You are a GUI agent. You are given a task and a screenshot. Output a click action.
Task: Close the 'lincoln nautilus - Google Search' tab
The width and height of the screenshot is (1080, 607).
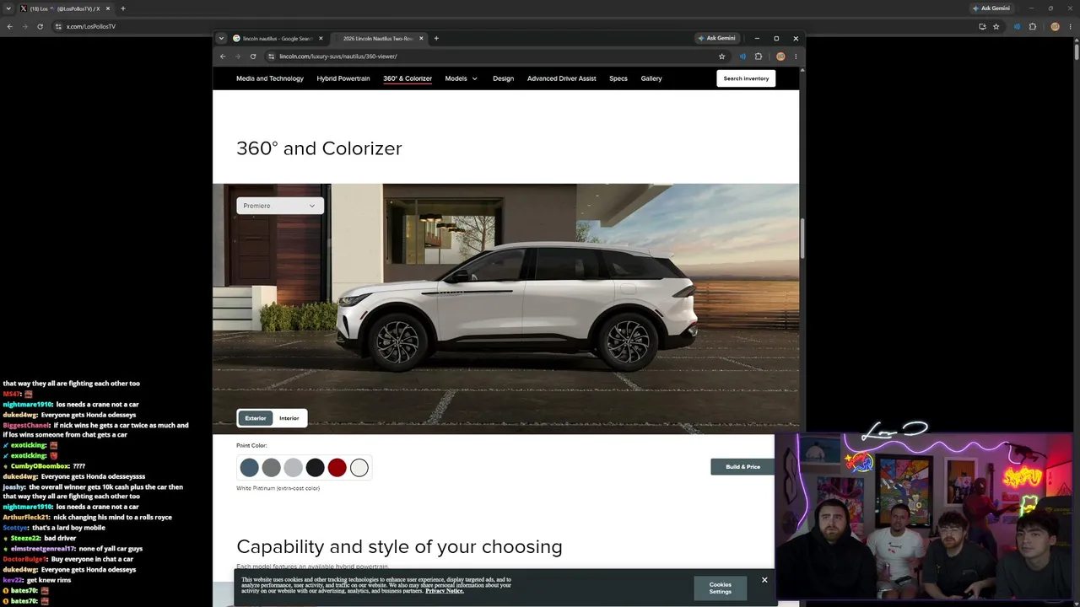(x=321, y=38)
